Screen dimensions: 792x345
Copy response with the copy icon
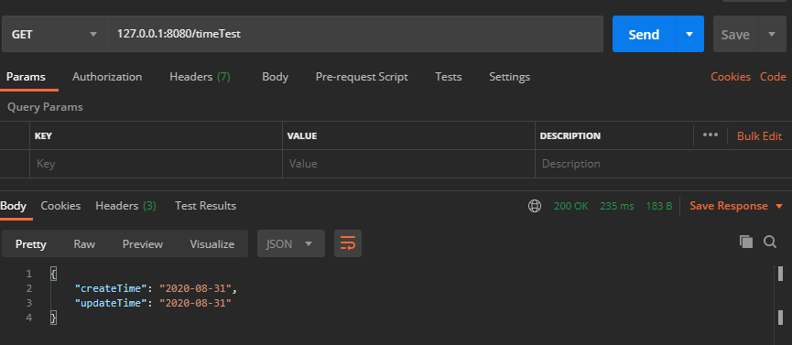(746, 242)
